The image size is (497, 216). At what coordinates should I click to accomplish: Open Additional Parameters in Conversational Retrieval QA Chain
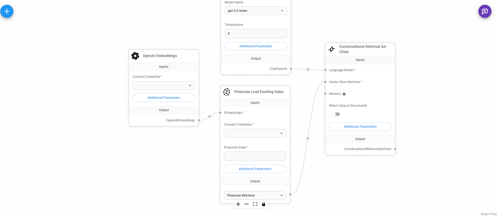click(360, 127)
